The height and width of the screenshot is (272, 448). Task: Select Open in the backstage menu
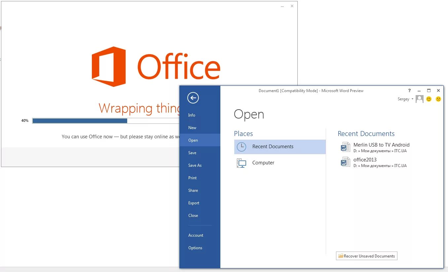(200, 140)
